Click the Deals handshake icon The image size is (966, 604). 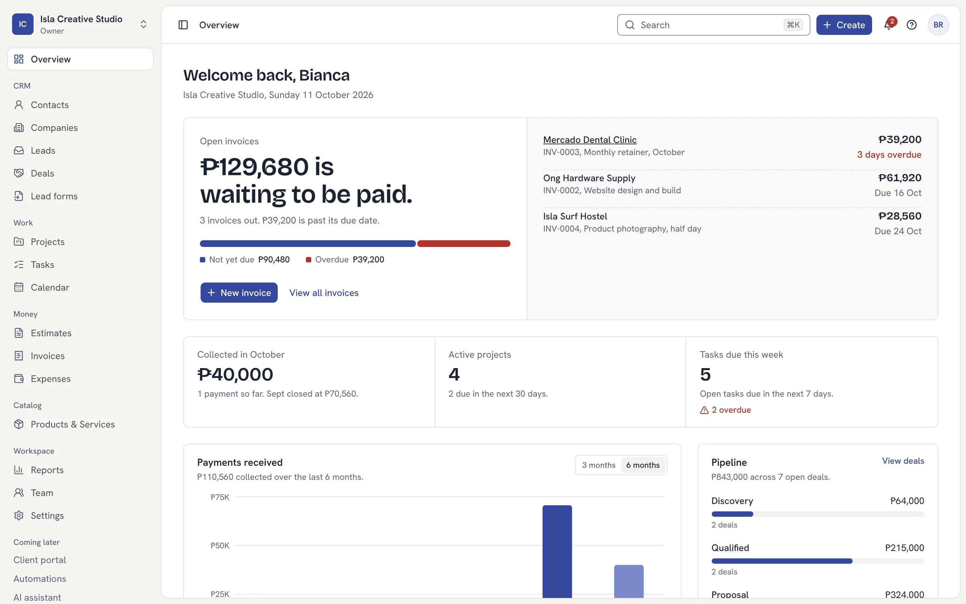(x=19, y=173)
